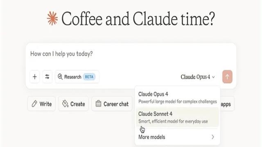The image size is (262, 147).
Task: Open the Claude Opus 4 model selector
Action: [x=198, y=77]
